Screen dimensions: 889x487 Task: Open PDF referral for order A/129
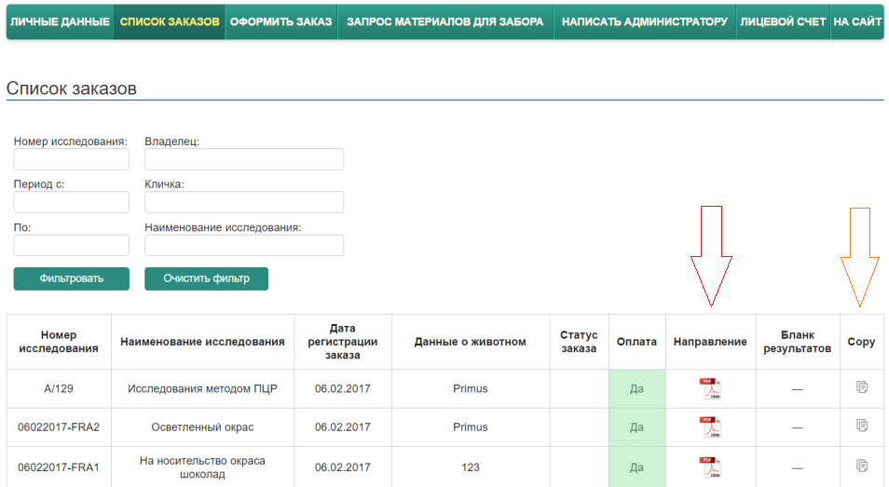click(710, 388)
